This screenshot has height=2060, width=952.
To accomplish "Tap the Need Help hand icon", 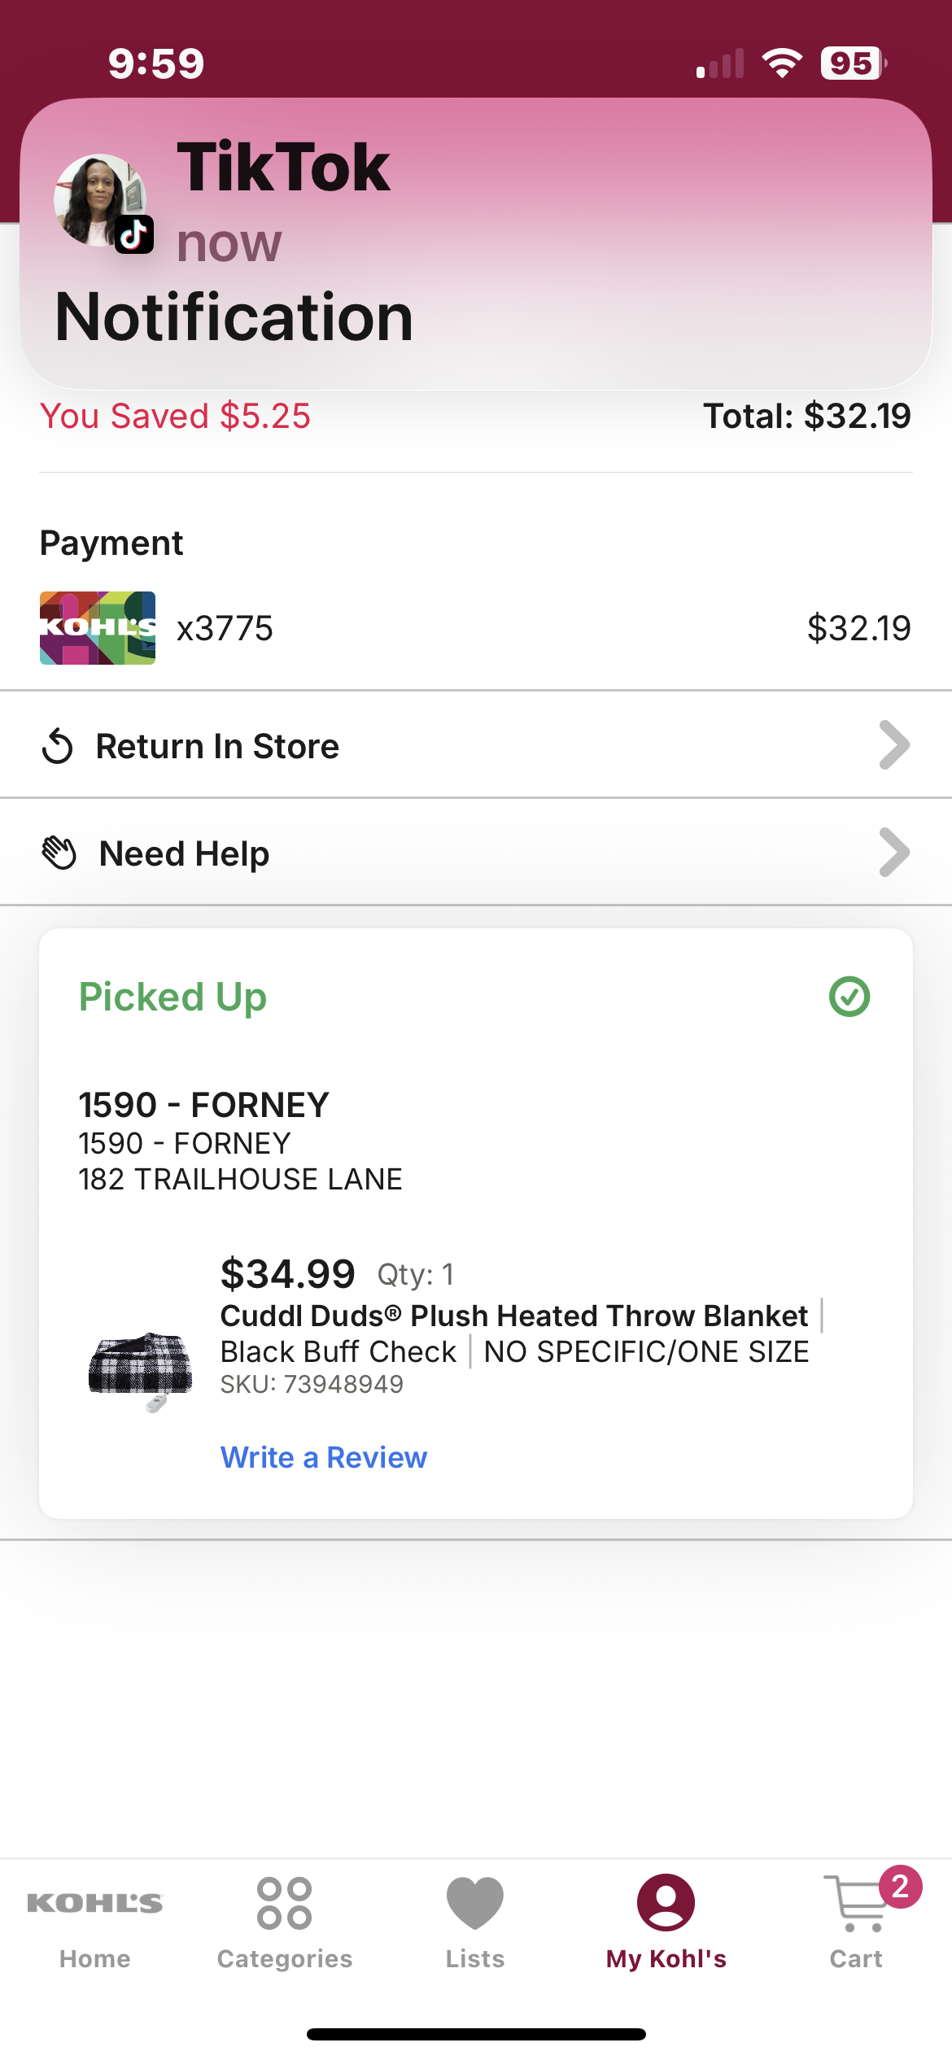I will coord(59,853).
